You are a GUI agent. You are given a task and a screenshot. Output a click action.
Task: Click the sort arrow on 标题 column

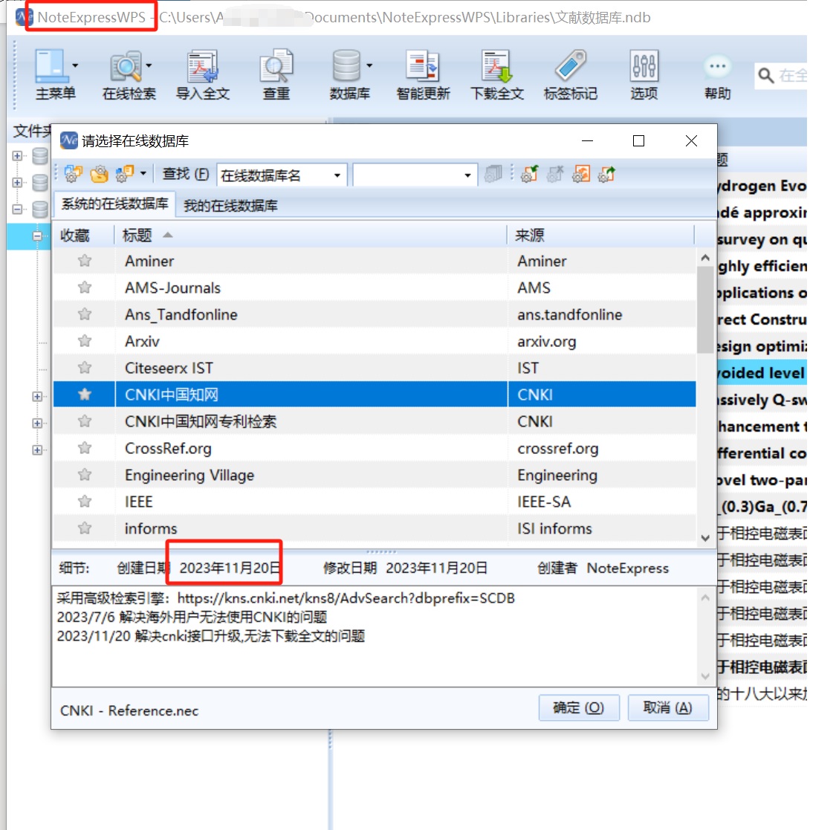(167, 235)
